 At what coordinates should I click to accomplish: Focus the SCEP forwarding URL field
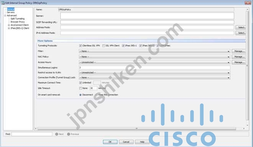click(147, 22)
